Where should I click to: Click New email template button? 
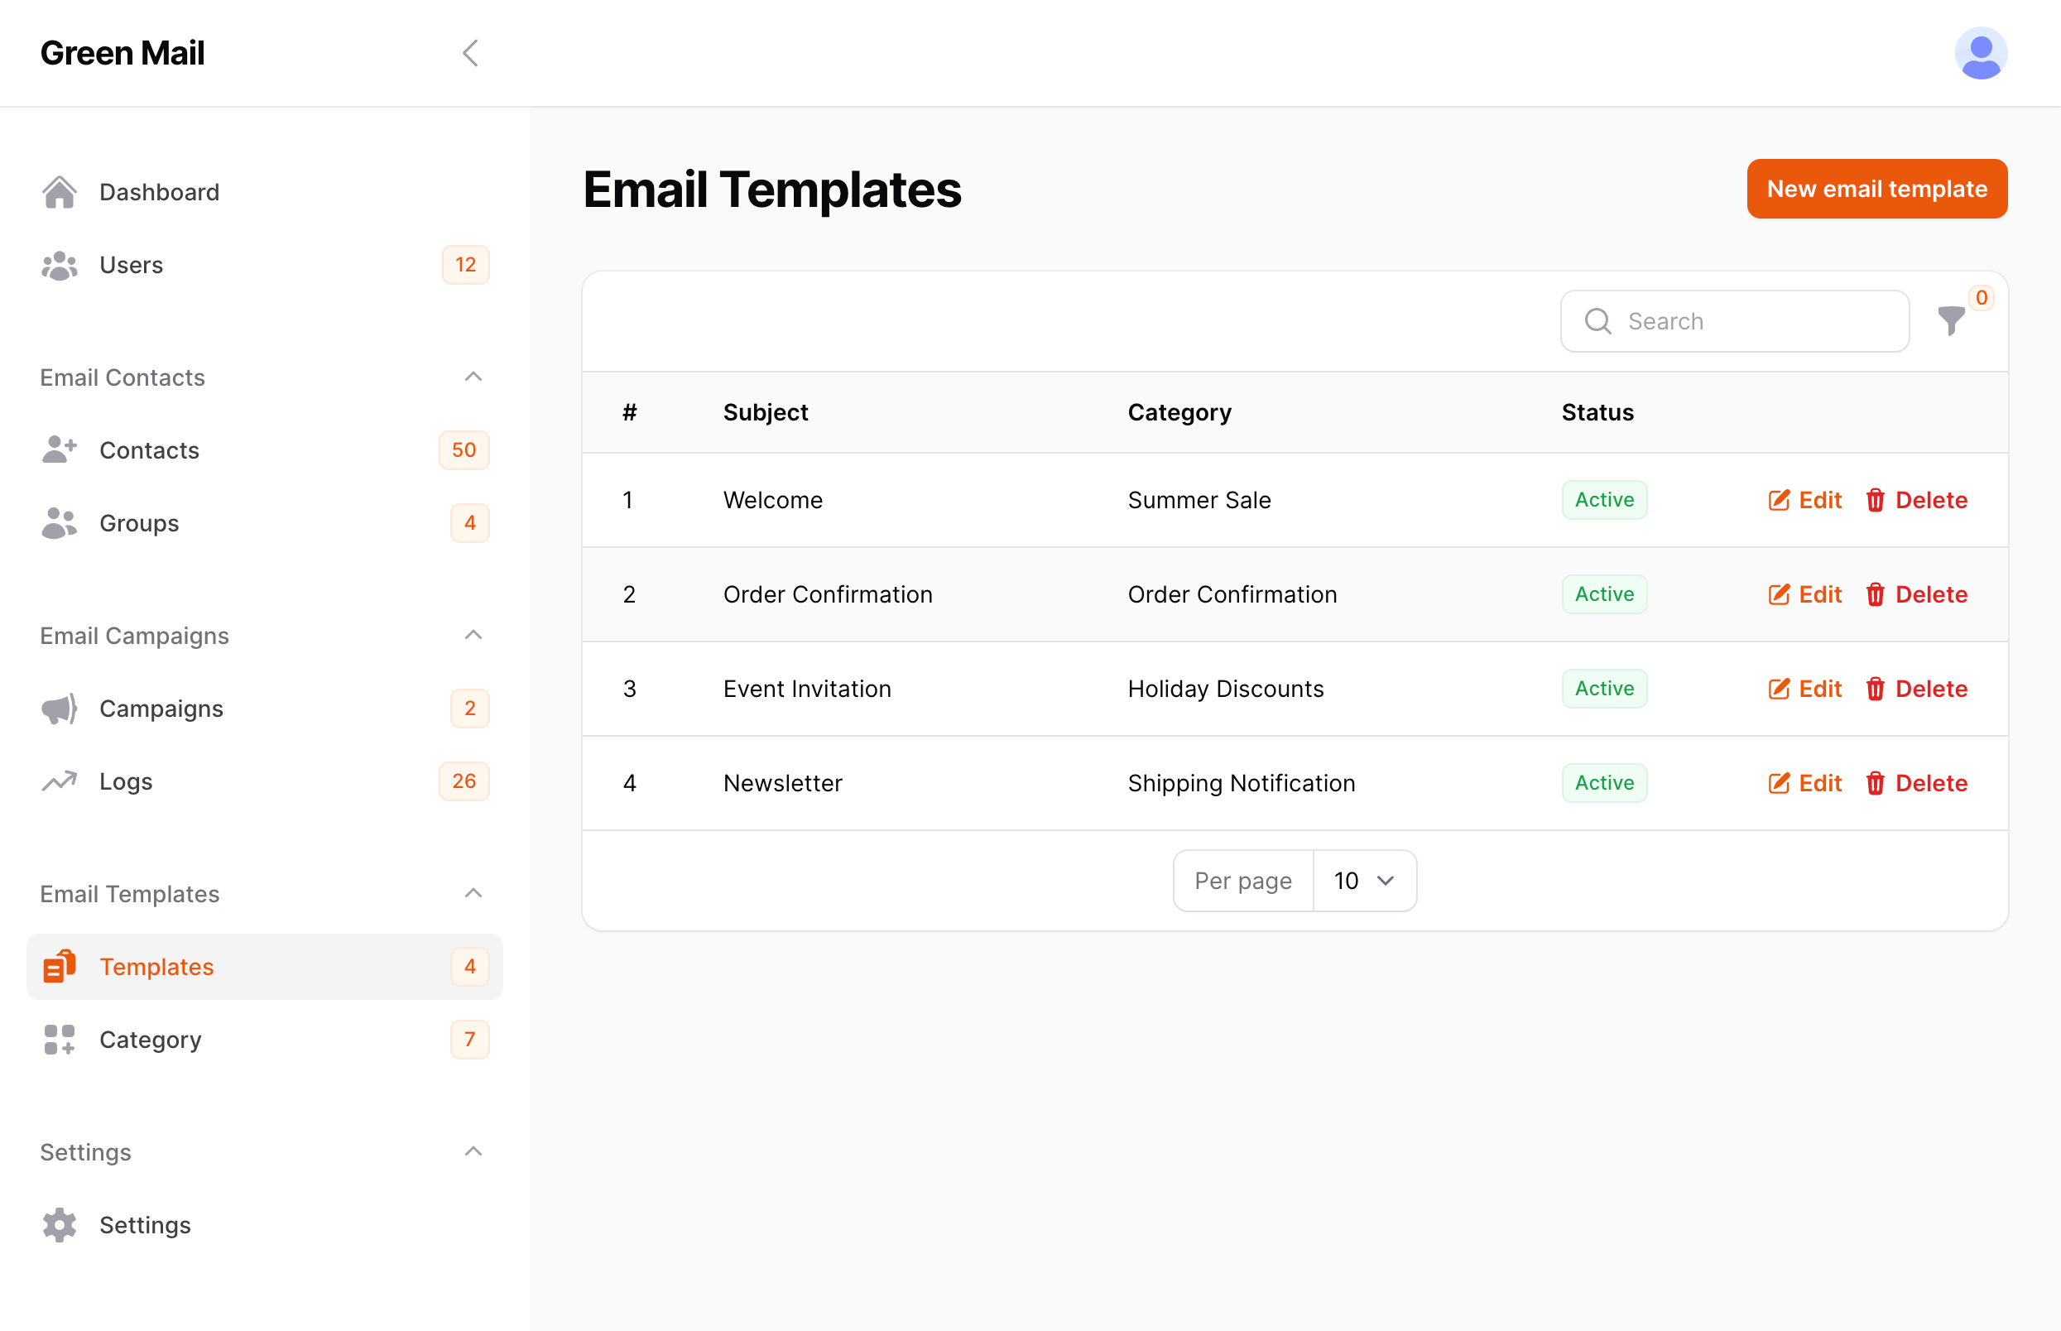(x=1878, y=188)
